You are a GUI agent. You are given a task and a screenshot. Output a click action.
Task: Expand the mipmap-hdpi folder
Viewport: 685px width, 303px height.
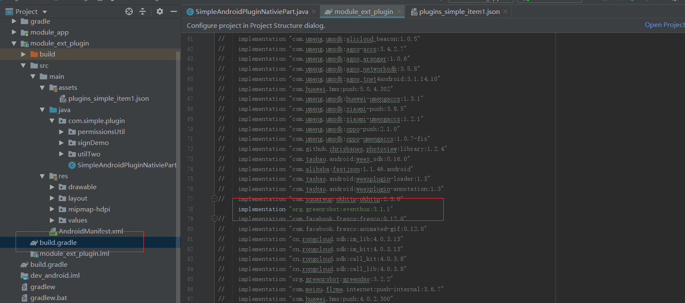click(x=52, y=209)
